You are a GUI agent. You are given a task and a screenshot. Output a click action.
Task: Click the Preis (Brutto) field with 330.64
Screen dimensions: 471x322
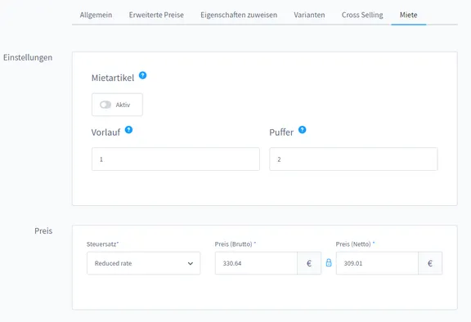pos(256,263)
